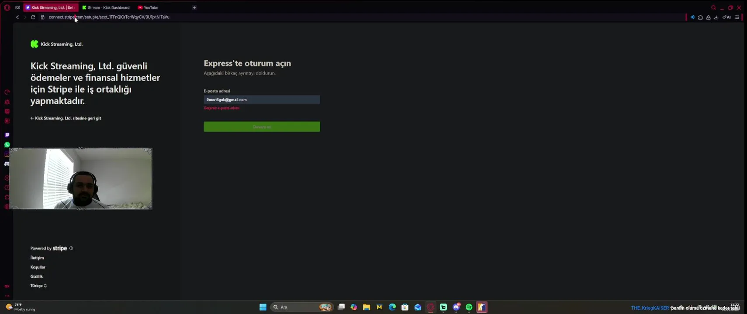This screenshot has width=747, height=314.
Task: Switch to Stream - Kick Dashboard tab
Action: tap(106, 7)
